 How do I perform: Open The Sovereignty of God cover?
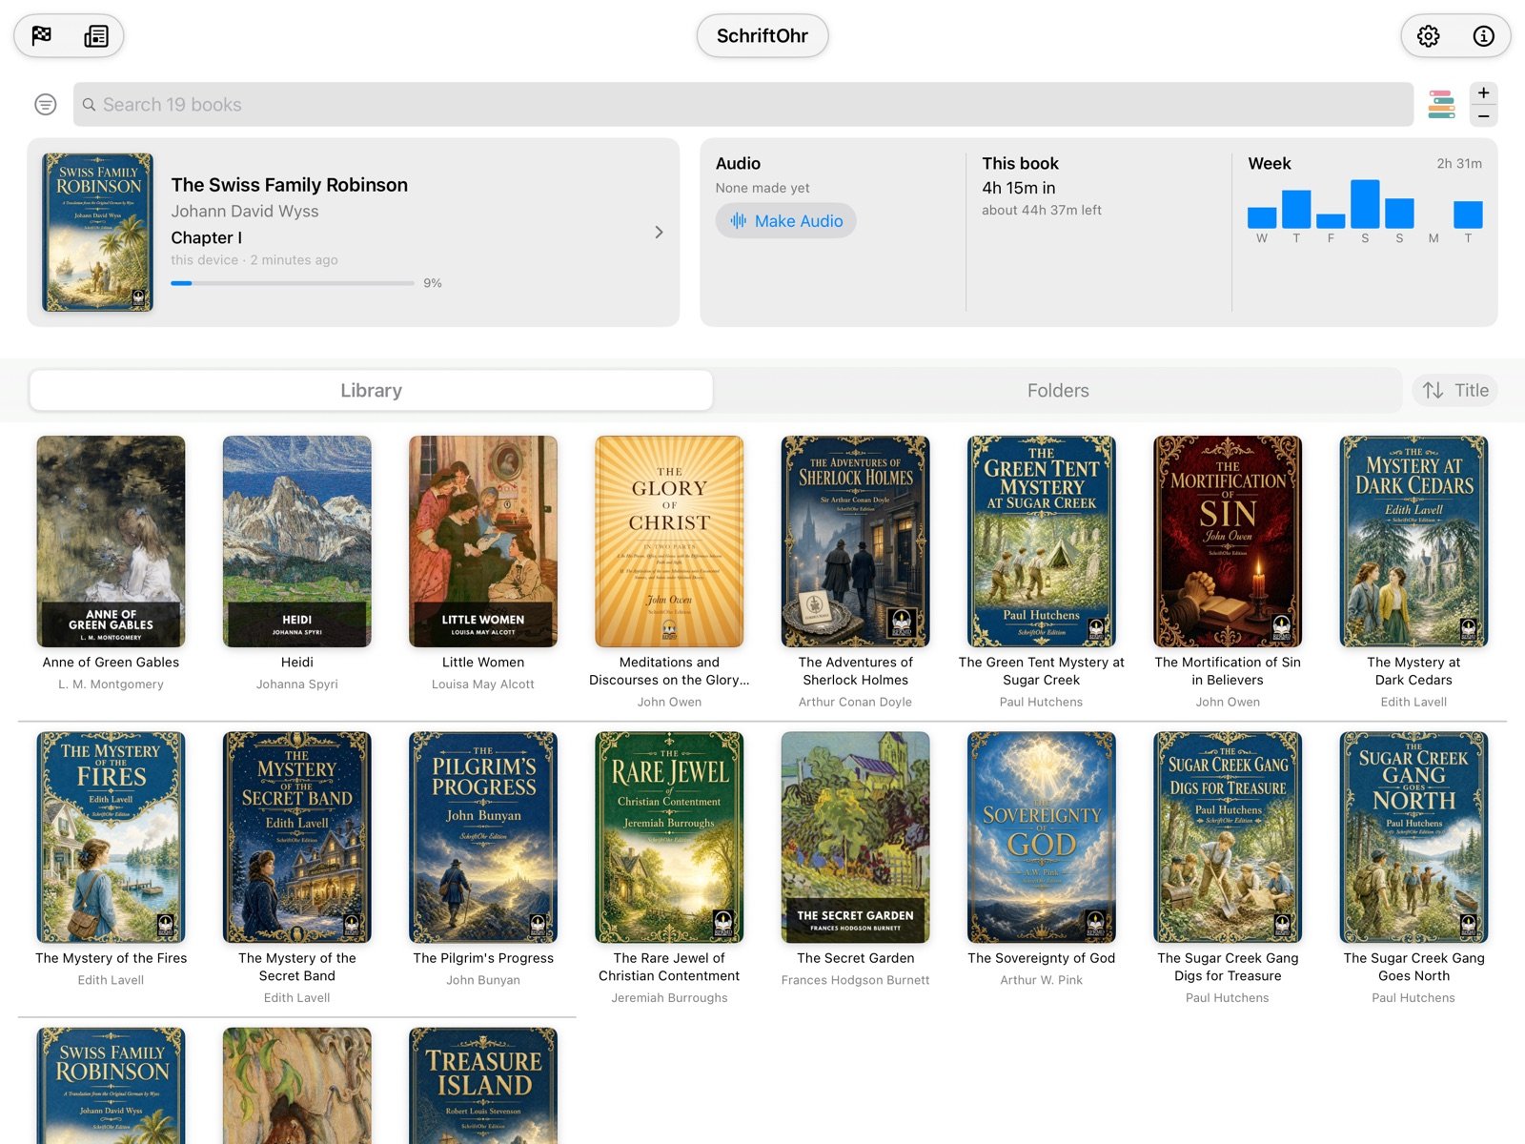click(1042, 837)
